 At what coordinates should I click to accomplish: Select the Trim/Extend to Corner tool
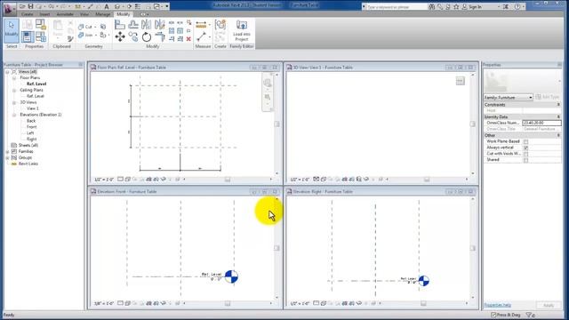[160, 36]
